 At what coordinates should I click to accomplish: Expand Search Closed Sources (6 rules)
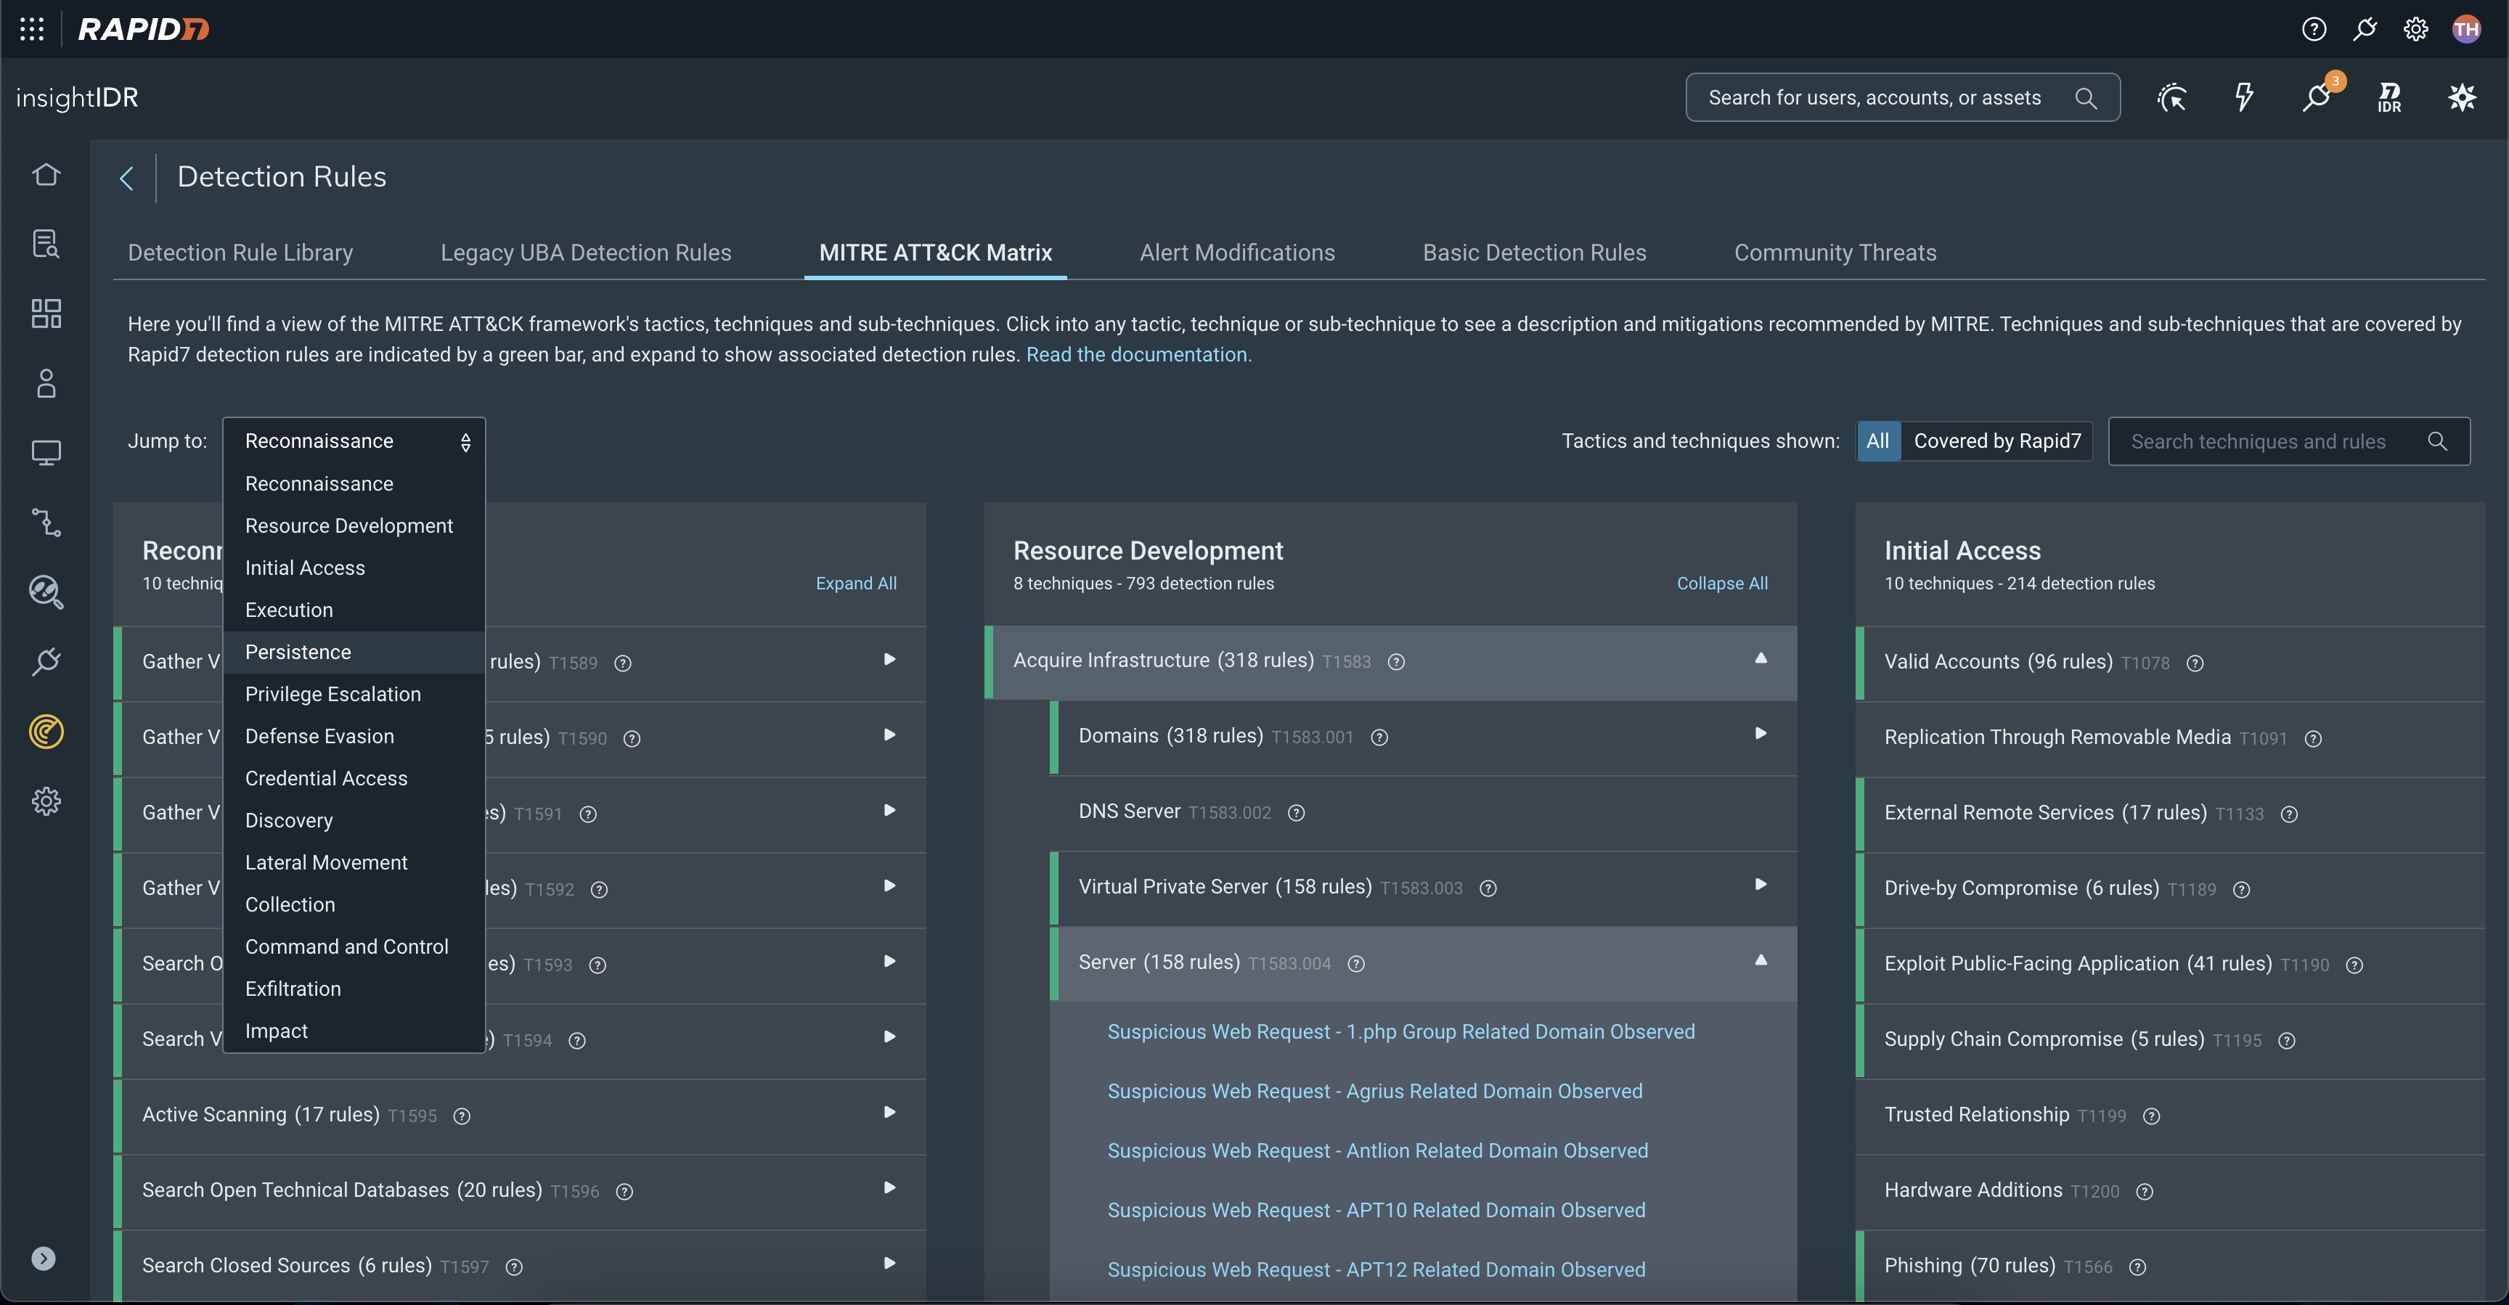pos(889,1263)
